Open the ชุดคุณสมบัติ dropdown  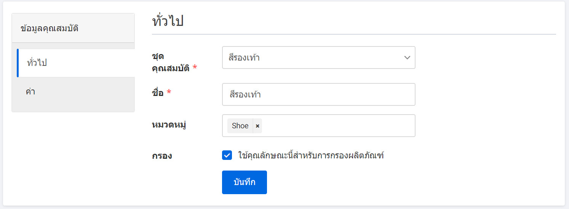coord(318,57)
